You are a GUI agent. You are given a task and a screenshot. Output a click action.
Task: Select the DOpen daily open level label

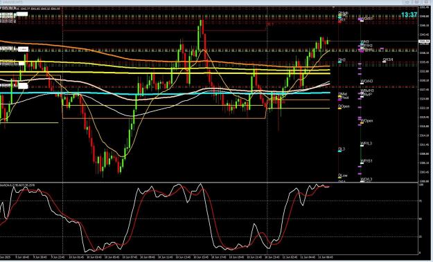(344, 106)
